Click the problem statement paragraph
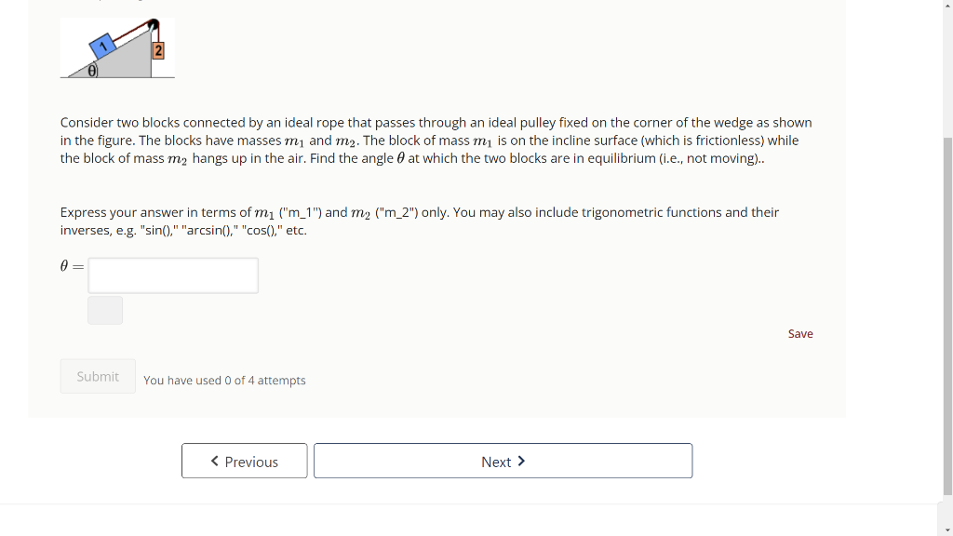Image resolution: width=953 pixels, height=536 pixels. pyautogui.click(x=436, y=141)
